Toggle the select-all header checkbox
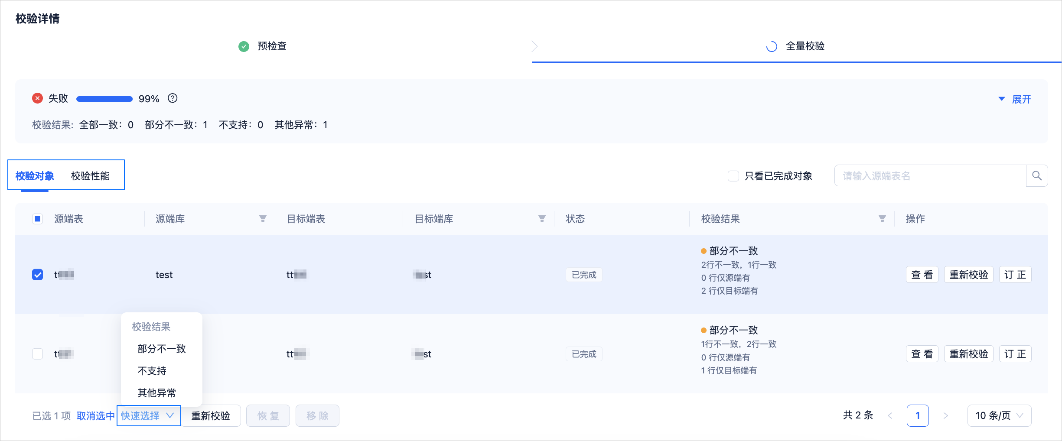1062x441 pixels. coord(38,219)
